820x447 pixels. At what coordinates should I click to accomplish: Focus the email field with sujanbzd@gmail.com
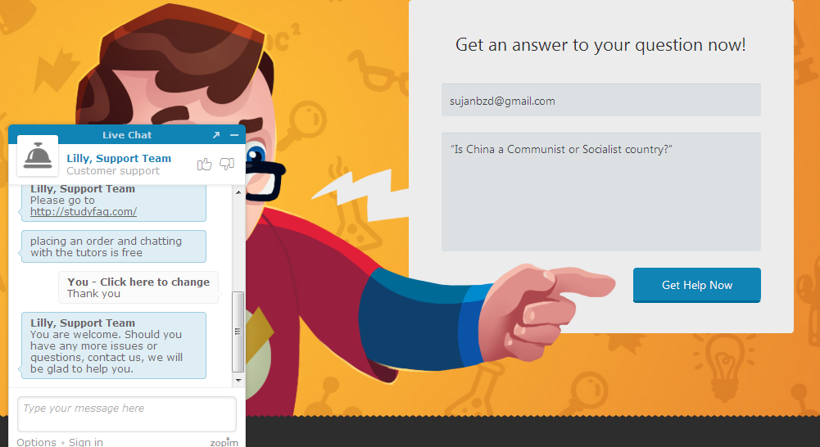tap(601, 100)
